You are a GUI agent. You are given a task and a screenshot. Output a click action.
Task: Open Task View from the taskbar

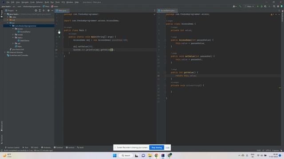137,155
